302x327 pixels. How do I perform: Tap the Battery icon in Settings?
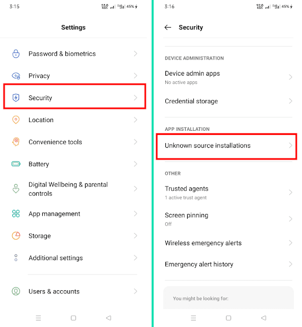pos(16,164)
